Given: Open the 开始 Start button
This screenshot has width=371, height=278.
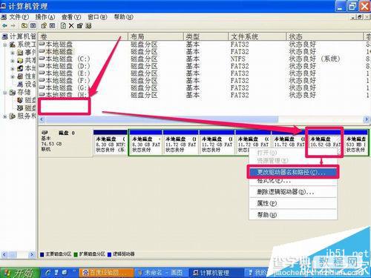Looking at the screenshot, I should (19, 273).
